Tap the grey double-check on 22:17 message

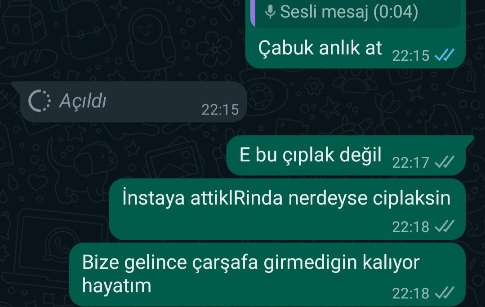tap(445, 162)
